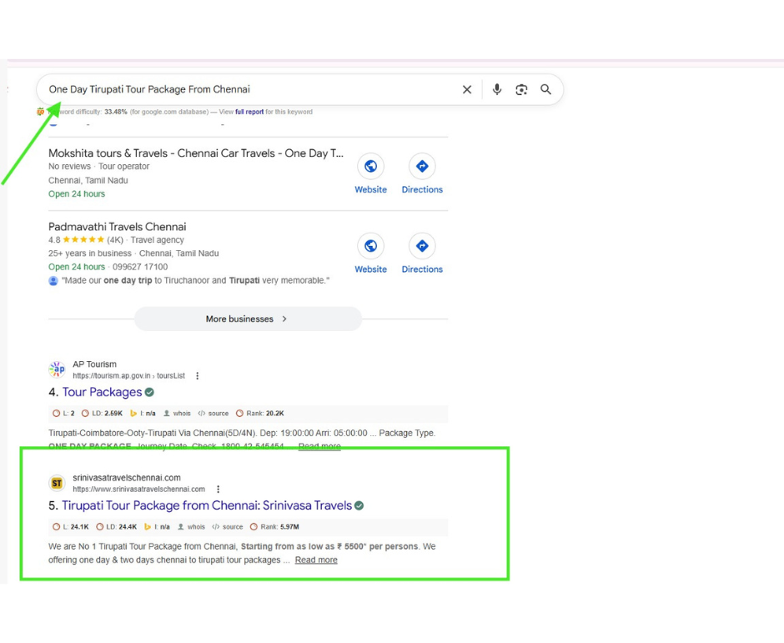Open the Tour Packages result link
The height and width of the screenshot is (643, 784).
pyautogui.click(x=102, y=393)
